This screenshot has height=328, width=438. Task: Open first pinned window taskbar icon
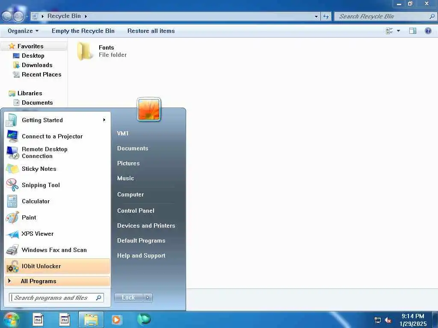coord(38,319)
